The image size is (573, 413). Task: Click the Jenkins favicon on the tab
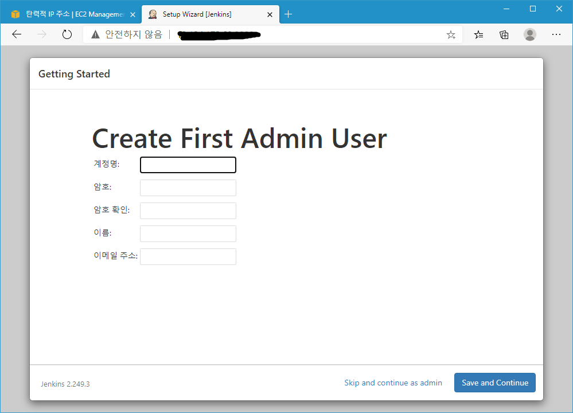pyautogui.click(x=153, y=14)
